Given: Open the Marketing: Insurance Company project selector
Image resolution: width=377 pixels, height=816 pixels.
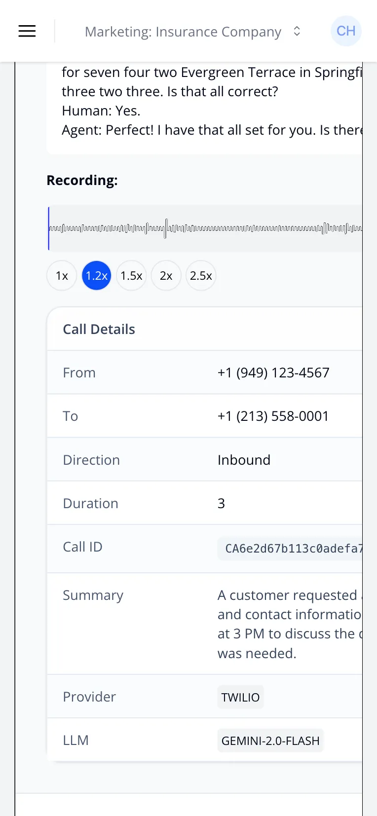Looking at the screenshot, I should 183,31.
